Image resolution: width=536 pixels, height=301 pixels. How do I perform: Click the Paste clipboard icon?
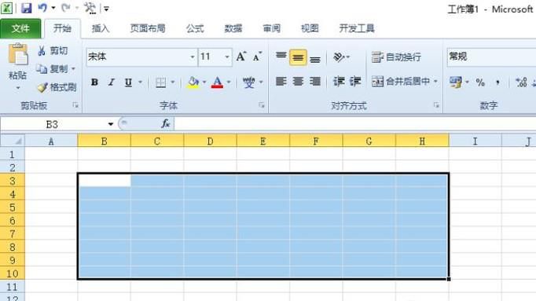18,55
